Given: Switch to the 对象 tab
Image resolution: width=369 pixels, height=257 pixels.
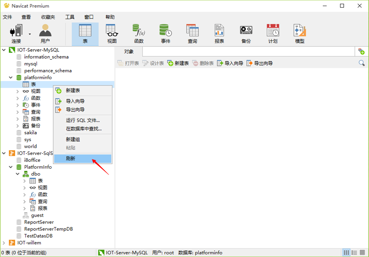Looking at the screenshot, I should 129,51.
